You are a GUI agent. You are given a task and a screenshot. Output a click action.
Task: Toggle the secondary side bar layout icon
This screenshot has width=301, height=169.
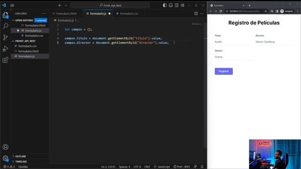tap(177, 5)
